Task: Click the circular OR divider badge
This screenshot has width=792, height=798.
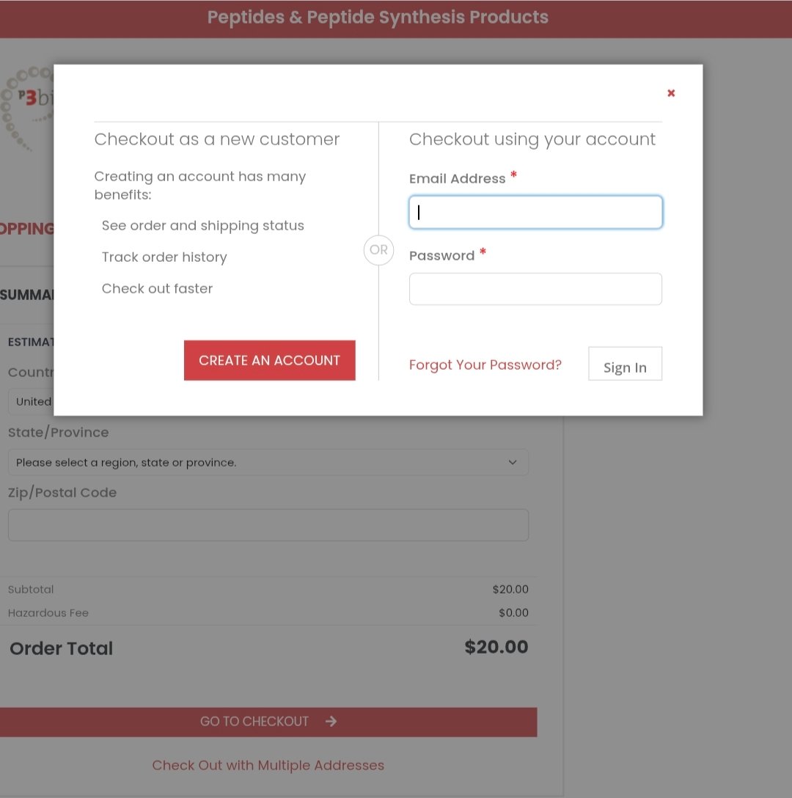Action: 378,250
